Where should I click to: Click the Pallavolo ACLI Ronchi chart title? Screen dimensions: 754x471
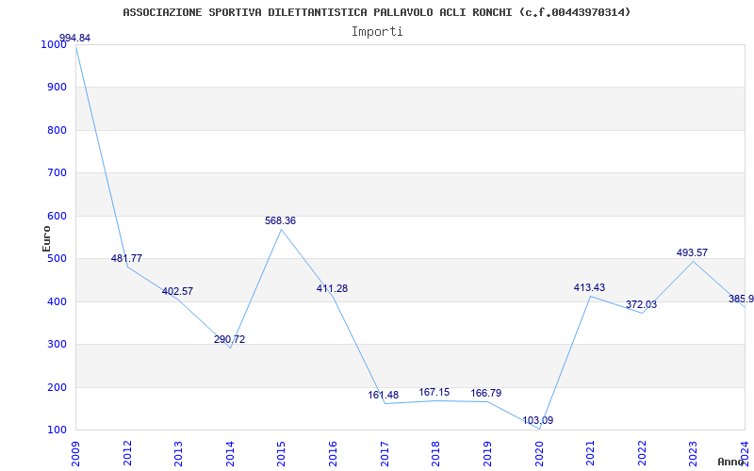click(376, 12)
